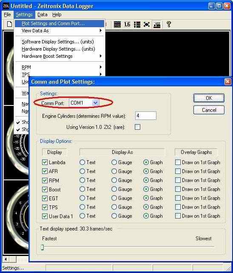Click the text display speed slider handle
Viewport: 233px width, 273px height.
pyautogui.click(x=43, y=247)
